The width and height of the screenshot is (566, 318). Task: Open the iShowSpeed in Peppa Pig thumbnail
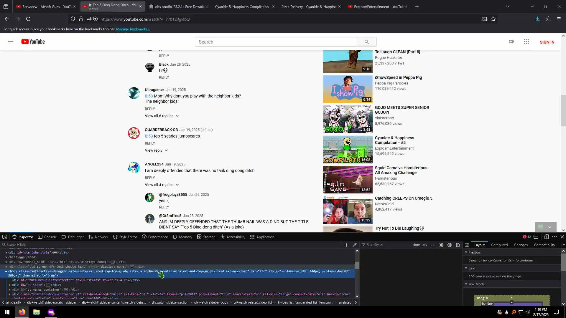(348, 89)
